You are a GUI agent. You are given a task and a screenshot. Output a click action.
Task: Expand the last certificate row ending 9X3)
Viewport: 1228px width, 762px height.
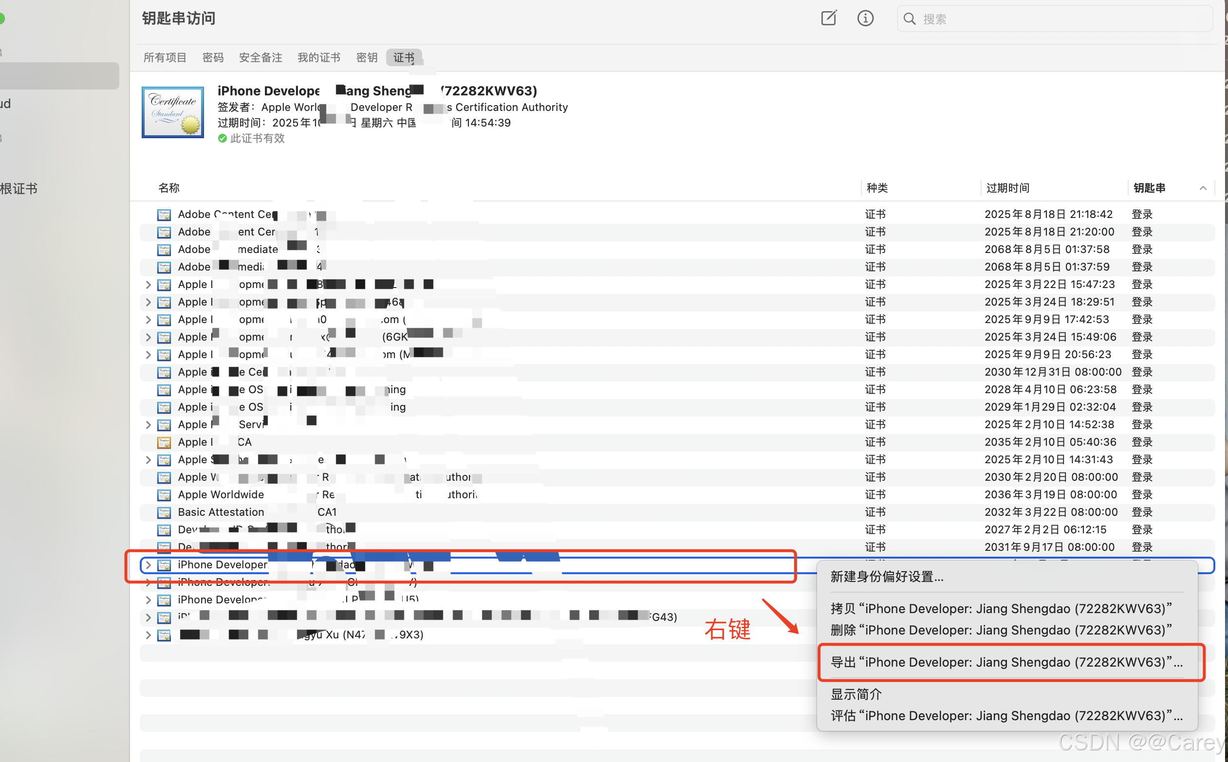point(148,635)
